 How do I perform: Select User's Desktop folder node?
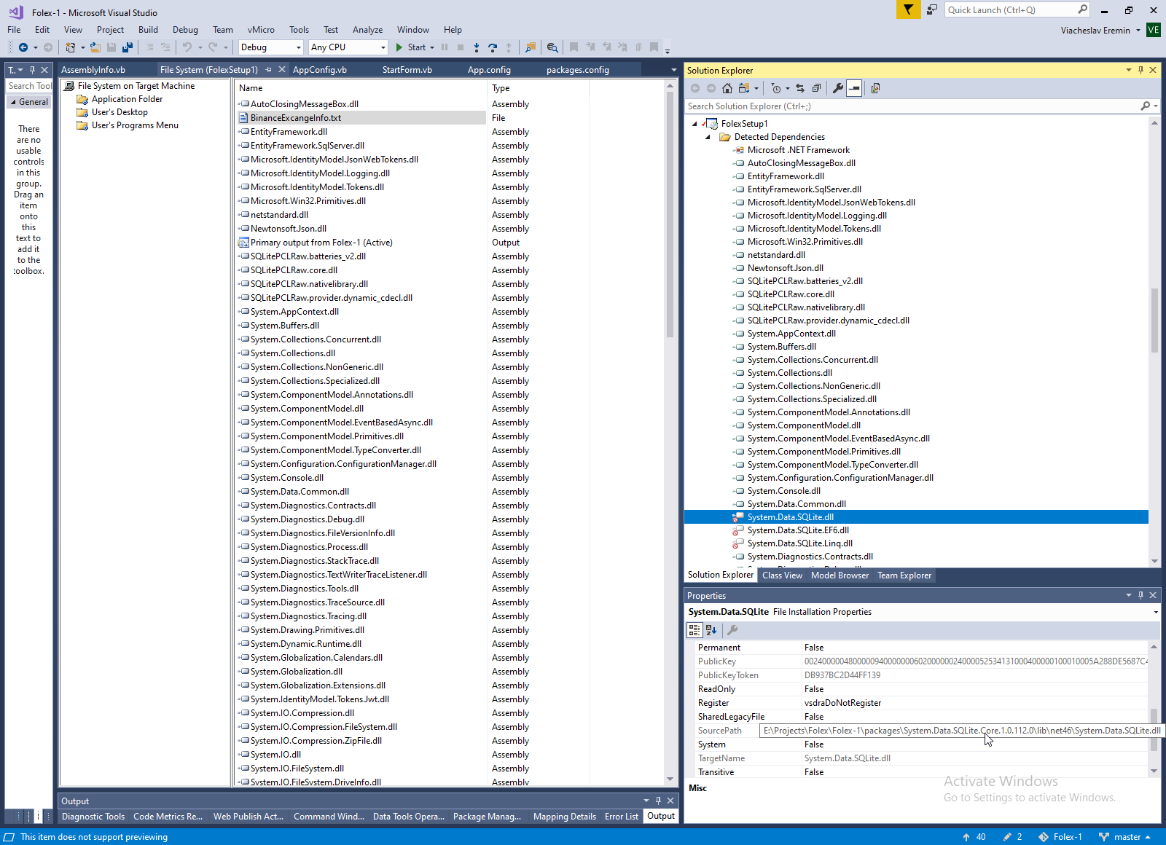coord(120,112)
